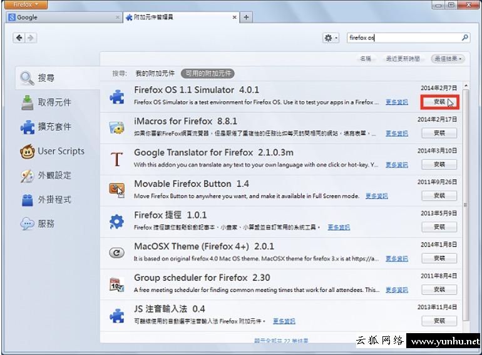Open more info for Movable Firefox Button
Screen dimensions: 482x355
pyautogui.click(x=377, y=196)
